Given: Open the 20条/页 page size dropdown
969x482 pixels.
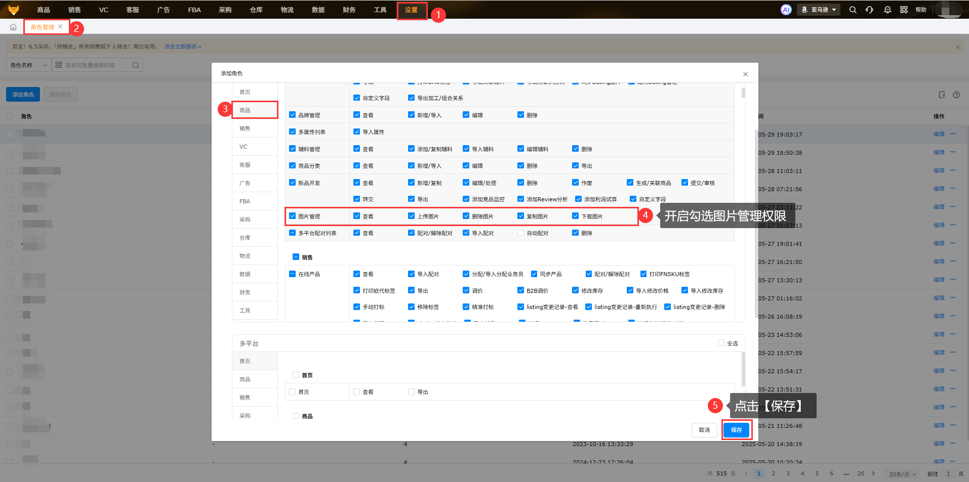Looking at the screenshot, I should point(903,474).
